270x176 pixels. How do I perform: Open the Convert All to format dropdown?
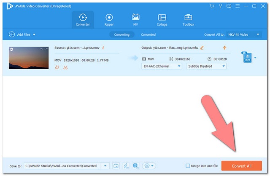coord(244,34)
